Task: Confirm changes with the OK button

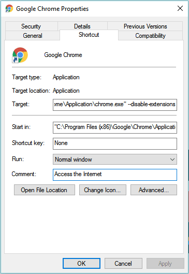Action: click(x=82, y=263)
